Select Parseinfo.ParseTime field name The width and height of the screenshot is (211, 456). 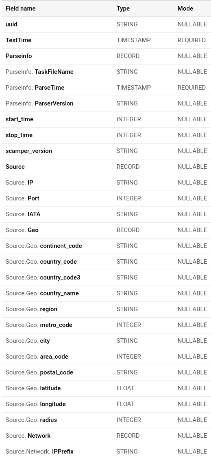(x=35, y=88)
